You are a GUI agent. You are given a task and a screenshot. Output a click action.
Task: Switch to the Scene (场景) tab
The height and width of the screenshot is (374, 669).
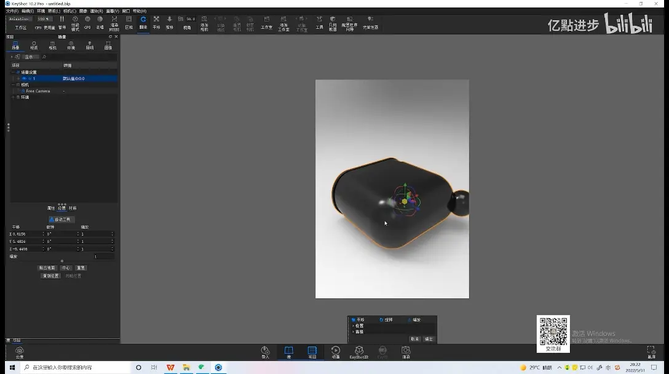[x=15, y=46]
